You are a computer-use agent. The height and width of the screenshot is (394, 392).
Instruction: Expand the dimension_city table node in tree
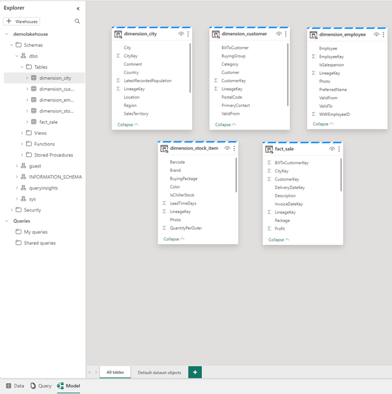(27, 78)
